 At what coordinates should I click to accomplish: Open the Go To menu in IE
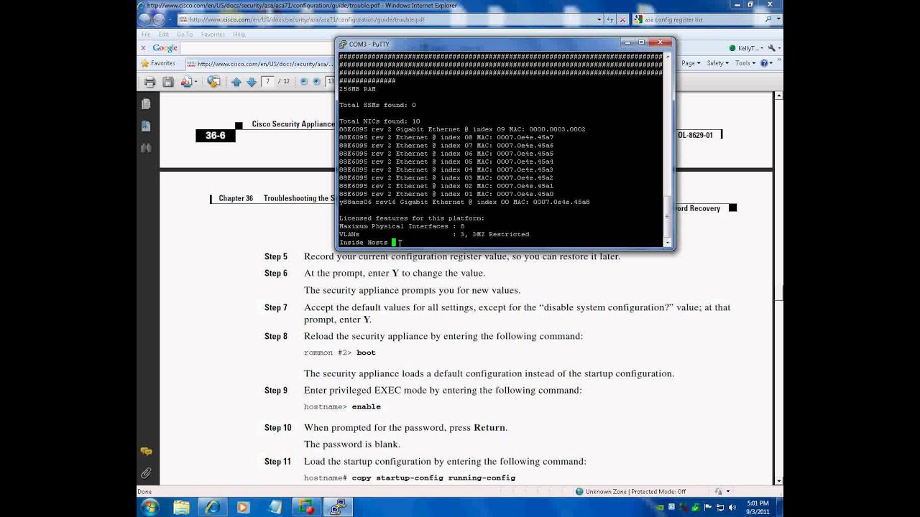pyautogui.click(x=185, y=34)
